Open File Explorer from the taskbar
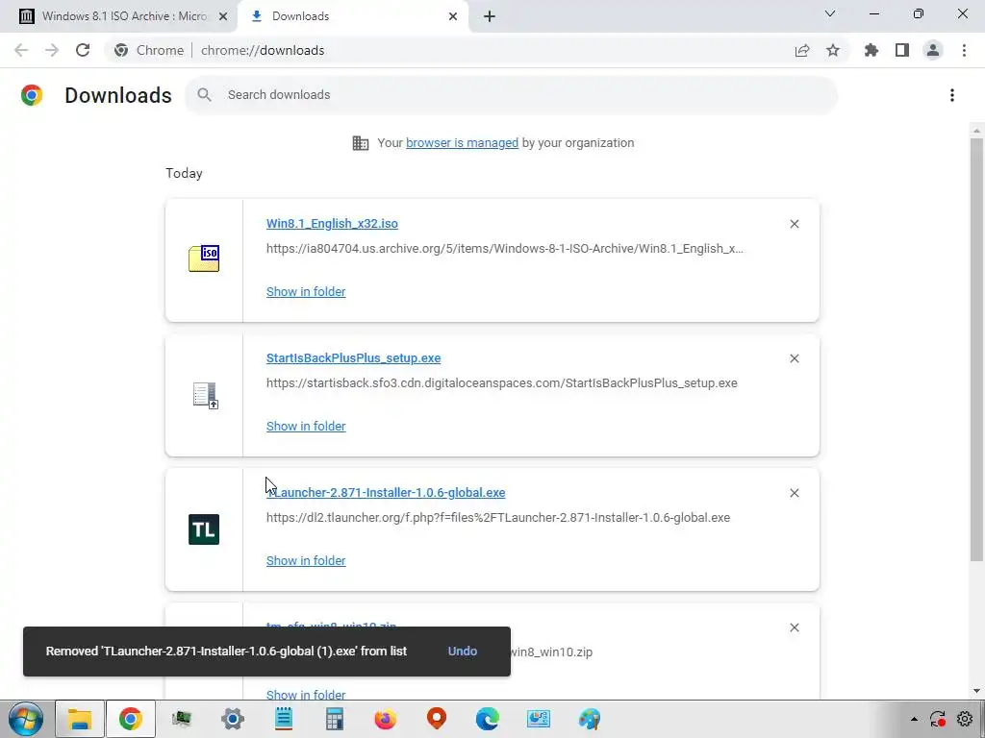 point(80,719)
